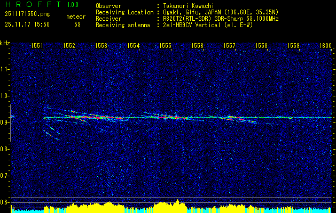Screen dimensions: 336x213
Task: Click the meteor count 59
Action: tap(77, 24)
